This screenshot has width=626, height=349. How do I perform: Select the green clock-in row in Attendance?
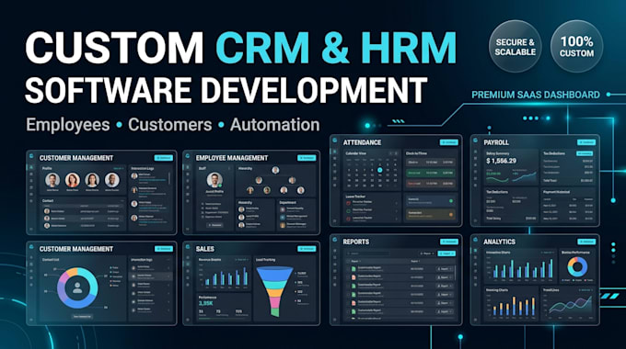tap(431, 173)
